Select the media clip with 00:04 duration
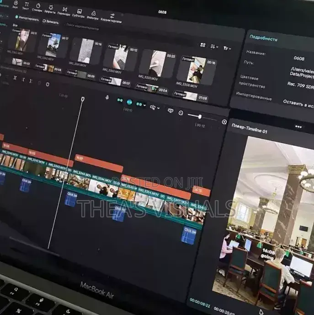Screen dimensions: 314x315 click(152, 89)
